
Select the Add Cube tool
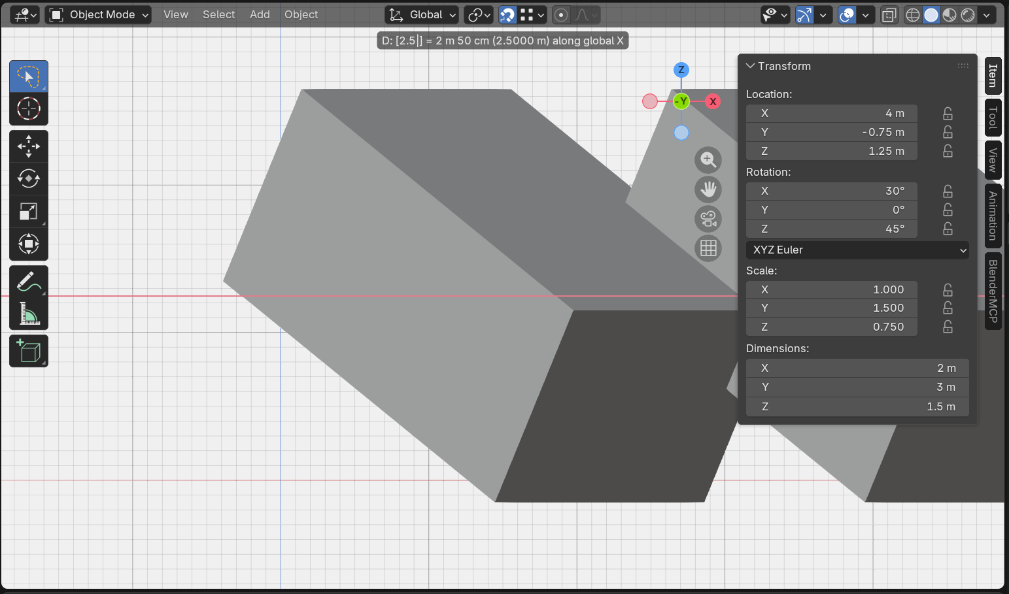[x=29, y=351]
